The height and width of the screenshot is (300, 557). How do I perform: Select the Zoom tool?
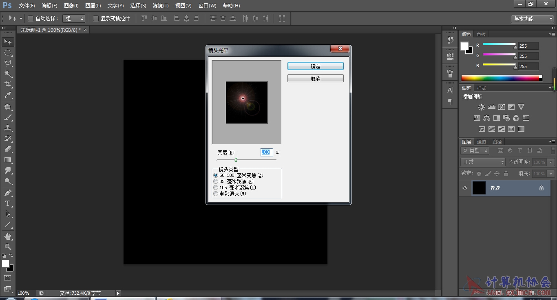(8, 247)
